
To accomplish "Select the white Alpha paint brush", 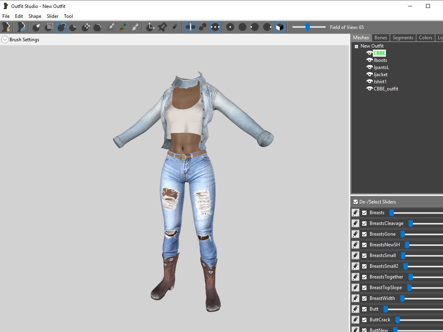I will click(x=135, y=27).
